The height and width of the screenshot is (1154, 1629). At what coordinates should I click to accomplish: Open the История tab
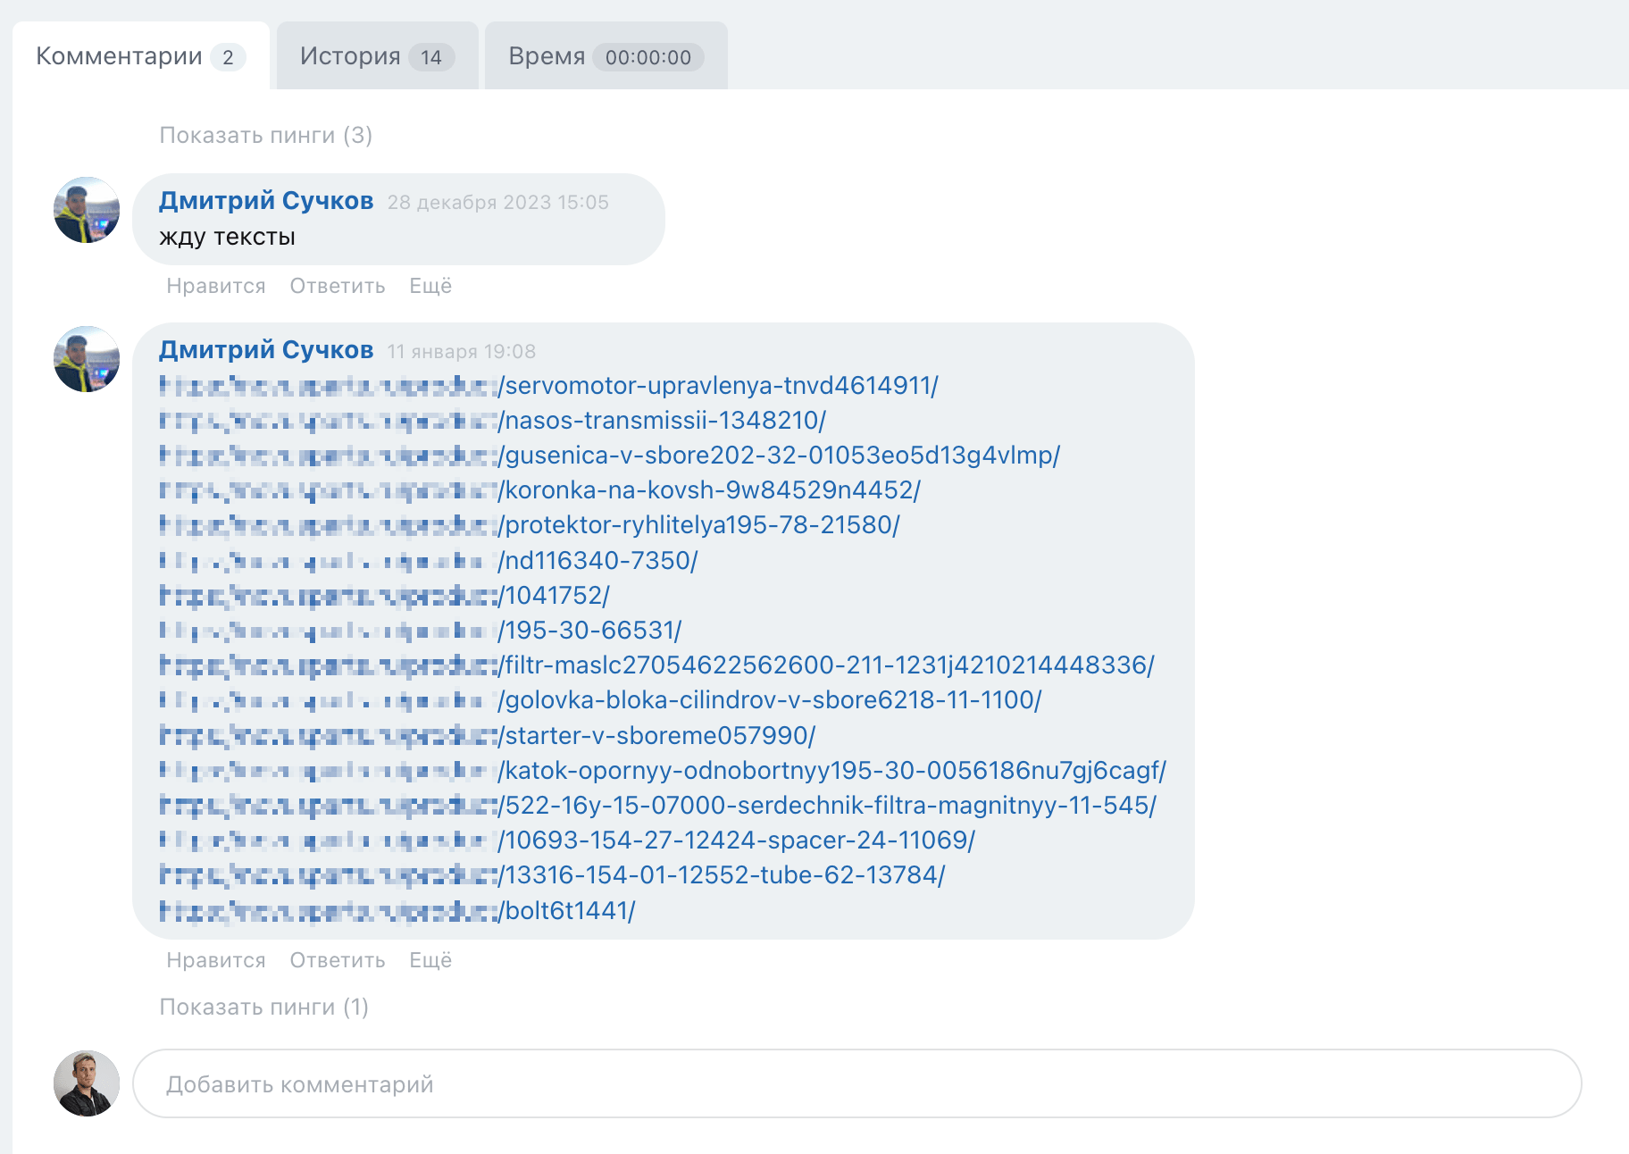click(x=376, y=56)
